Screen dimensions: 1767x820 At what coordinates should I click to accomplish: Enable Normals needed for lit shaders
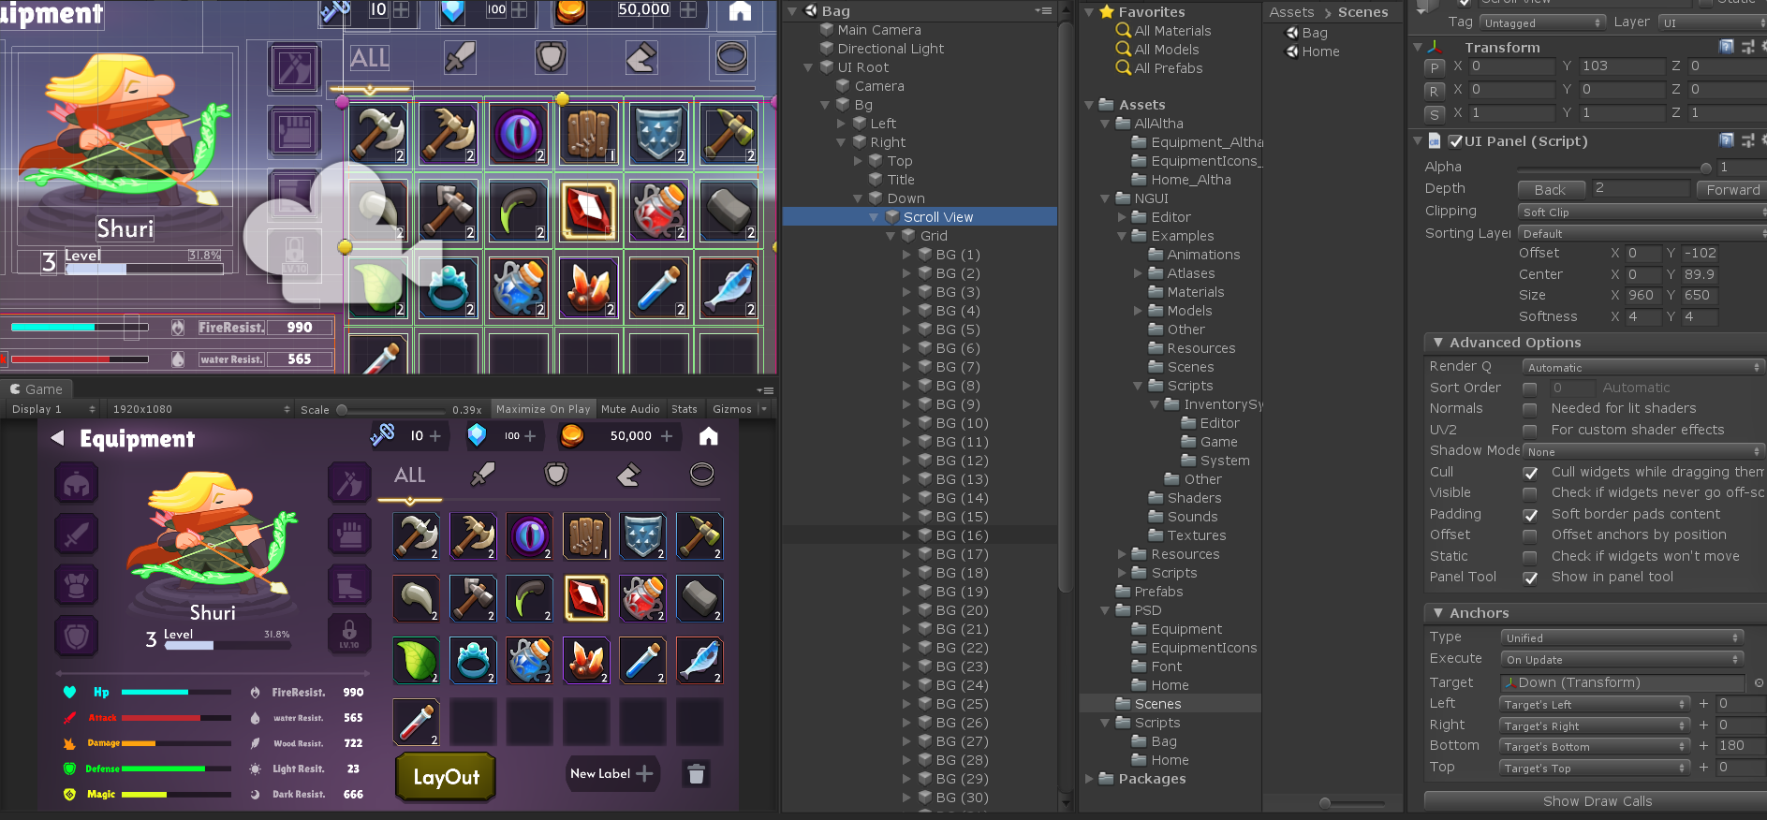click(x=1529, y=409)
